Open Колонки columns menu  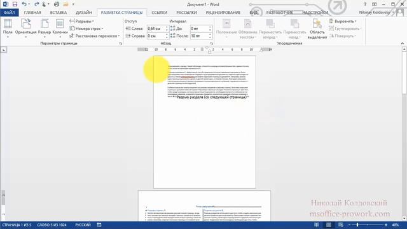[60, 29]
